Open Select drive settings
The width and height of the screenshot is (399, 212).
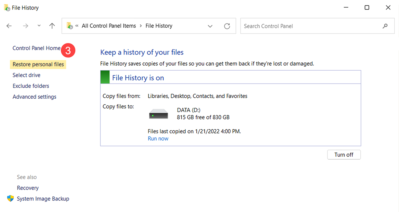(26, 75)
